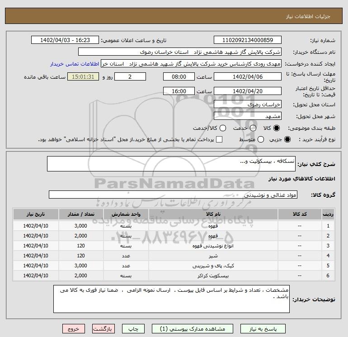Click the ردیف column header
348x337 pixels.
point(328,214)
